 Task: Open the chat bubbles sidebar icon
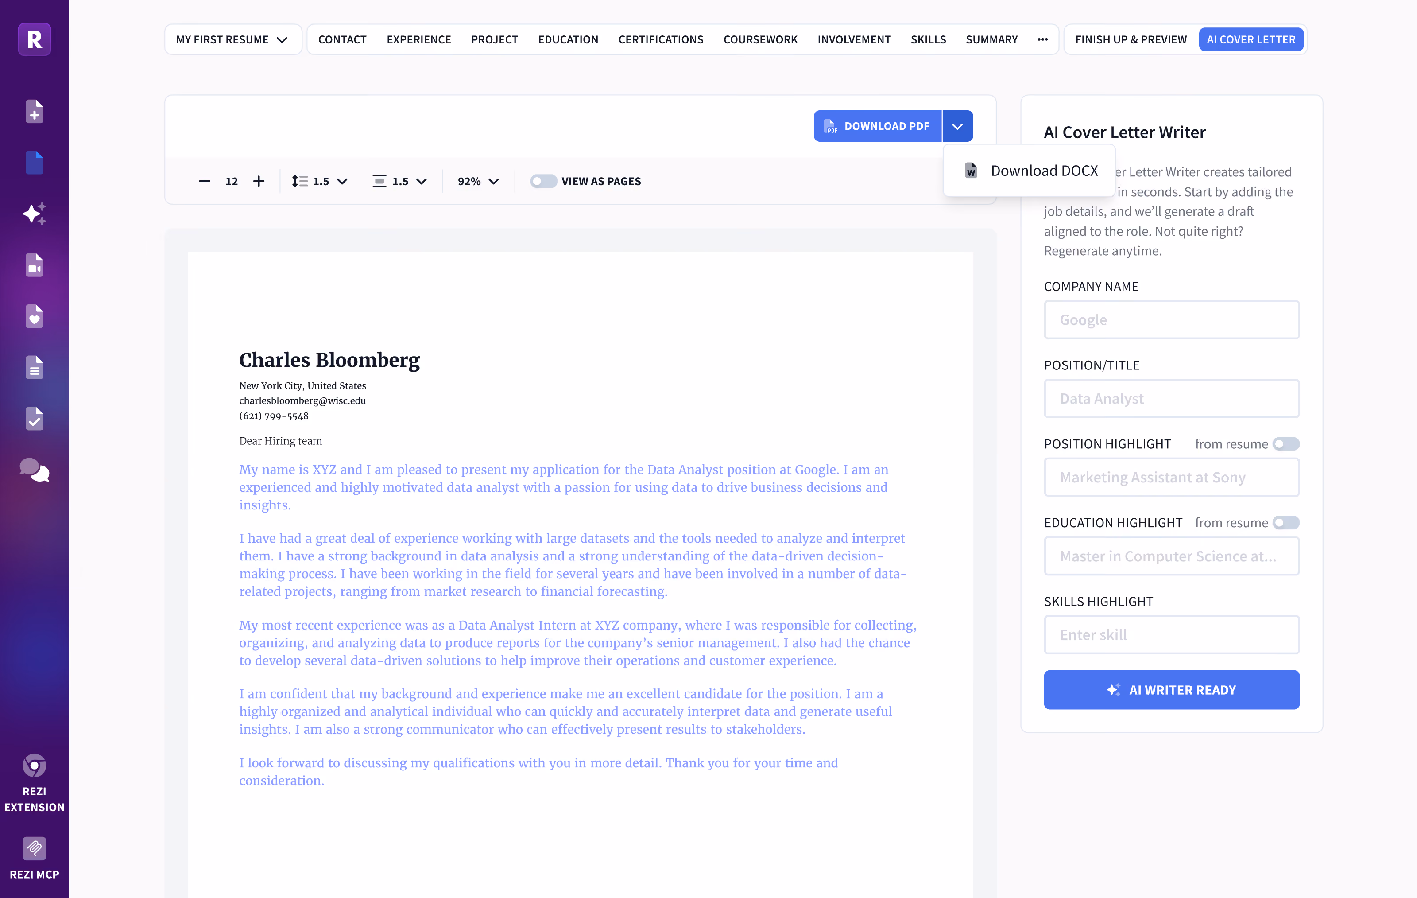pyautogui.click(x=34, y=470)
